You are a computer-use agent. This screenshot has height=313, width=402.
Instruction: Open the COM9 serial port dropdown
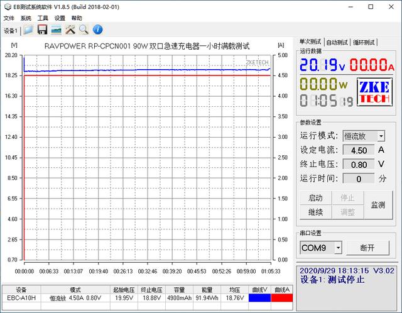coord(338,248)
